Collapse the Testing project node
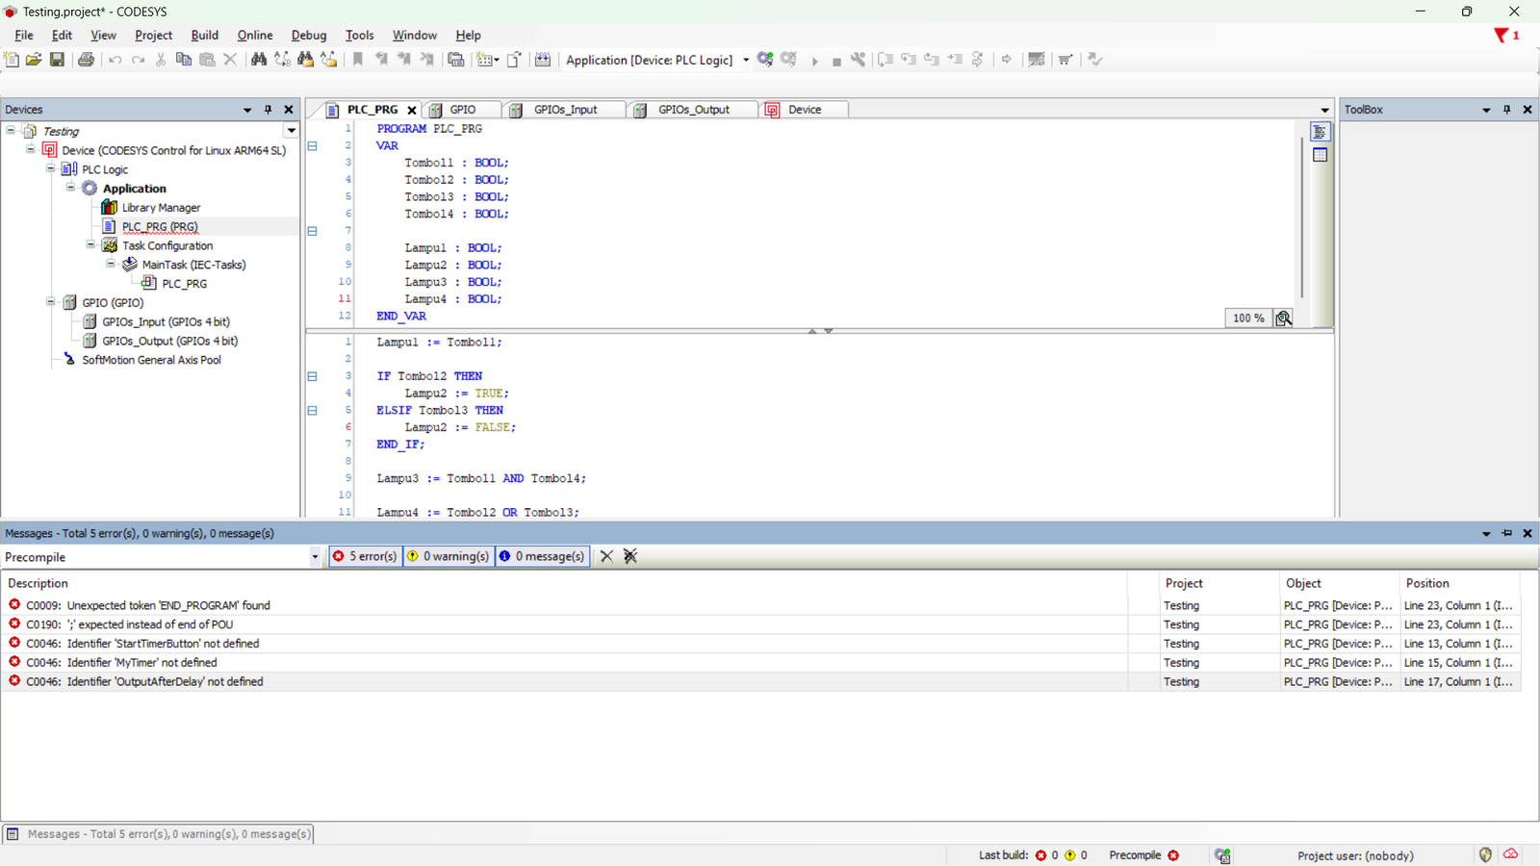 click(10, 131)
